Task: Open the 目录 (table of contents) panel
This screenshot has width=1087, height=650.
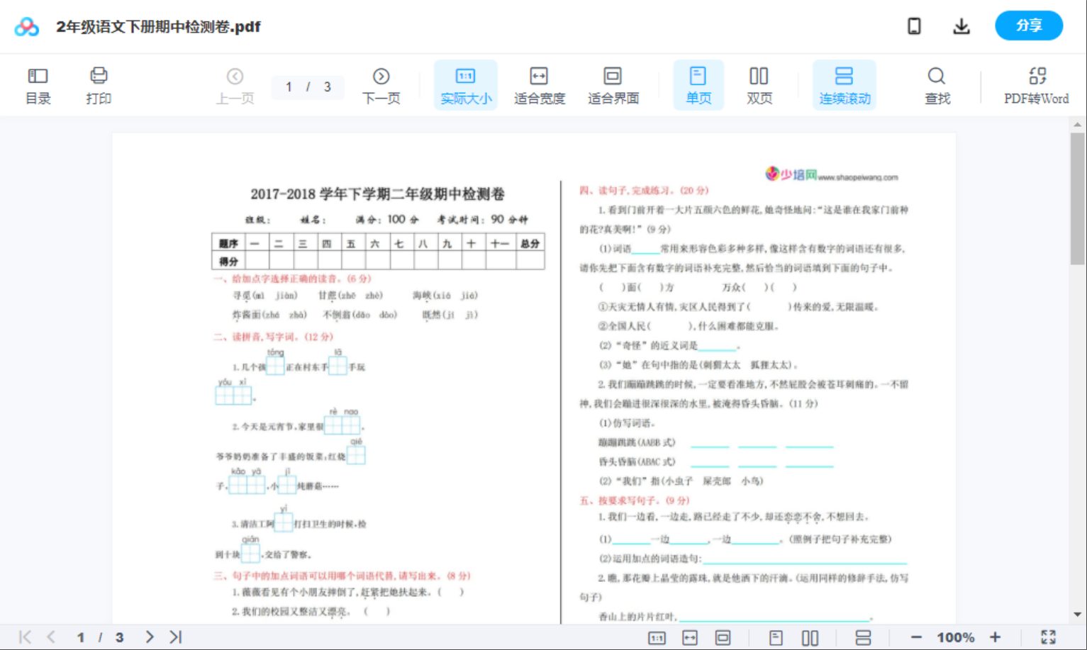Action: (x=38, y=84)
